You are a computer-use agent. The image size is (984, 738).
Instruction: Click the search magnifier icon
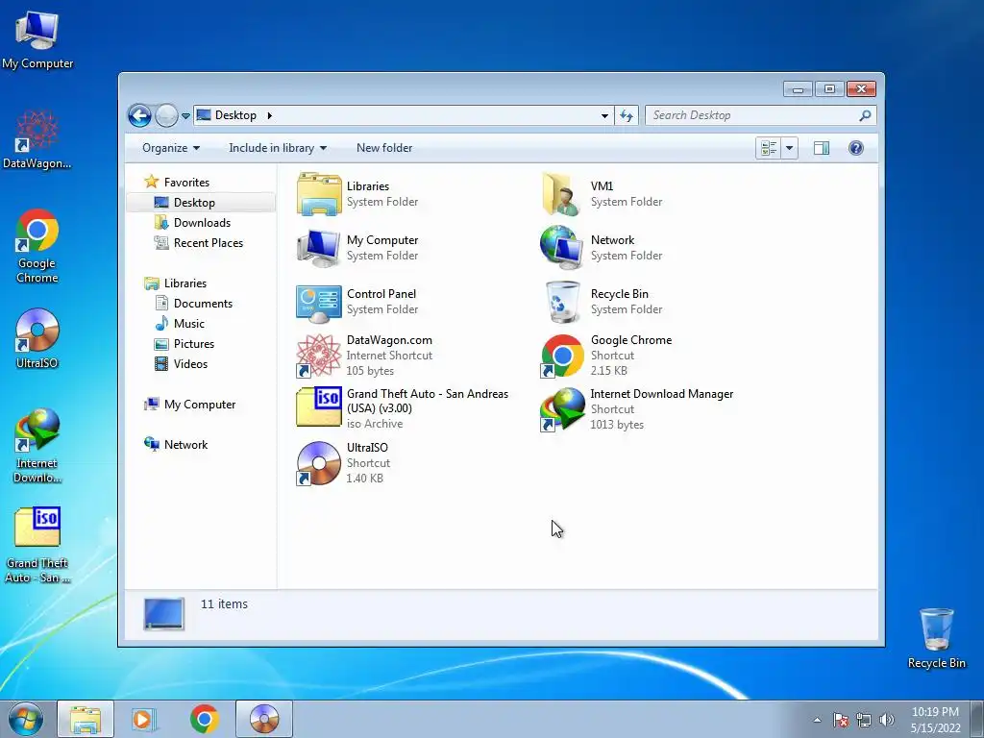865,115
